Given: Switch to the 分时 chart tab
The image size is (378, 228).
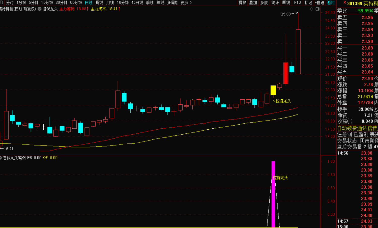Looking at the screenshot, I should coord(10,3).
